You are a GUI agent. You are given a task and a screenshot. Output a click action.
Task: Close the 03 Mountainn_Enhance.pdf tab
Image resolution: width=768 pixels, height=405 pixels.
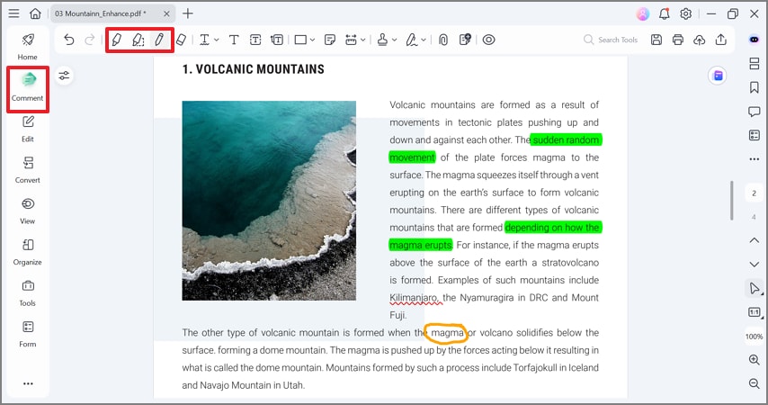point(166,13)
